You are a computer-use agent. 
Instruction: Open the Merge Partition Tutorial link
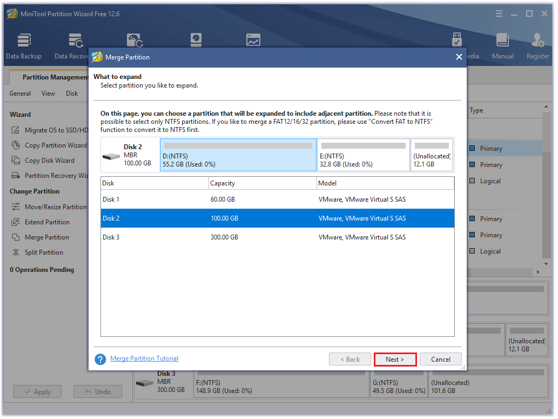[x=144, y=358]
